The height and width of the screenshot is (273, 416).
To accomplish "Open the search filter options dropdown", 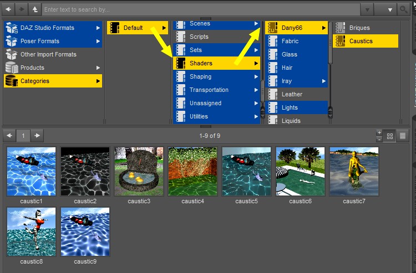I will 385,10.
